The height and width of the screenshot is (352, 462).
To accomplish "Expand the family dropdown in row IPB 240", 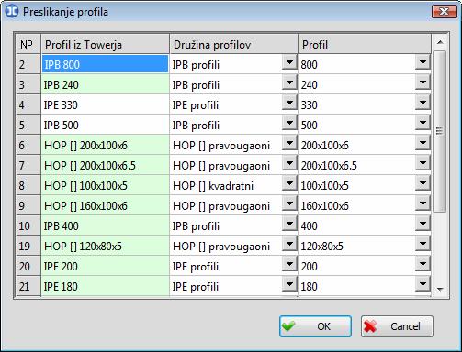I will (289, 82).
